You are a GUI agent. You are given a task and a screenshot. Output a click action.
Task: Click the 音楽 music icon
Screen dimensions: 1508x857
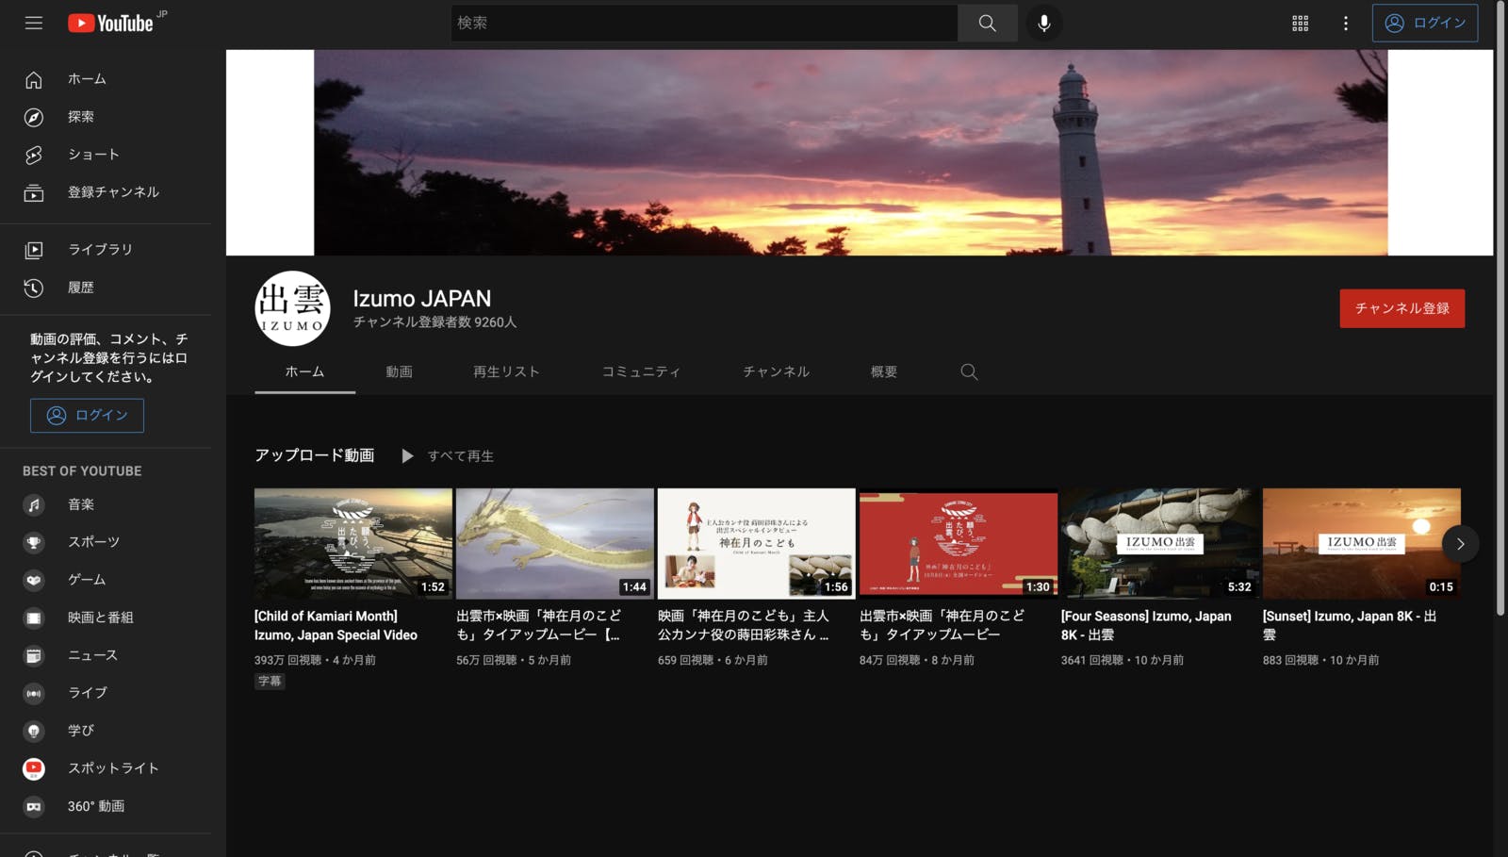tap(34, 504)
